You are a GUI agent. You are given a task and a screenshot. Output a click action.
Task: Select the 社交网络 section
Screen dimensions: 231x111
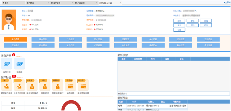click(43, 46)
